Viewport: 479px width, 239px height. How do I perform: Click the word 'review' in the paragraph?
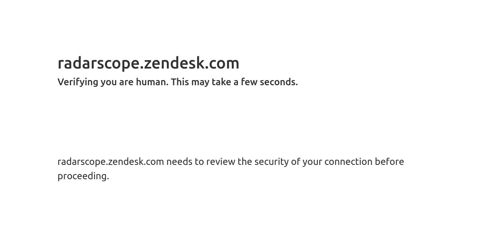[x=221, y=162]
